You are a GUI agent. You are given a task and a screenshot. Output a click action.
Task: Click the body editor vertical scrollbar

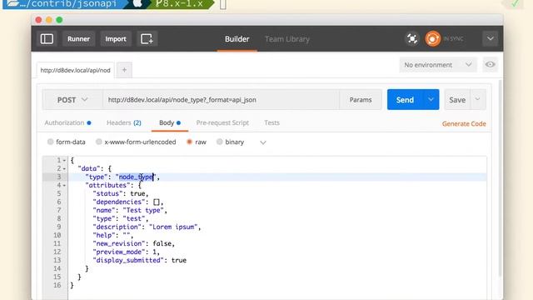pyautogui.click(x=500, y=178)
